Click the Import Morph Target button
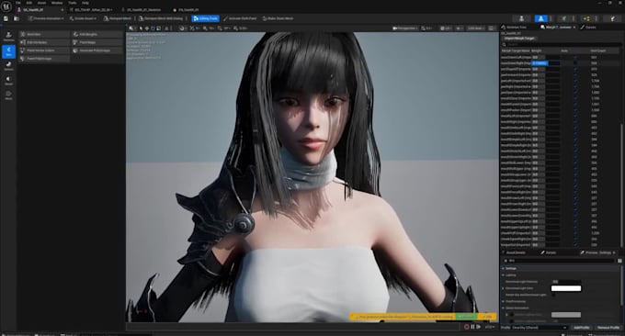 (519, 39)
